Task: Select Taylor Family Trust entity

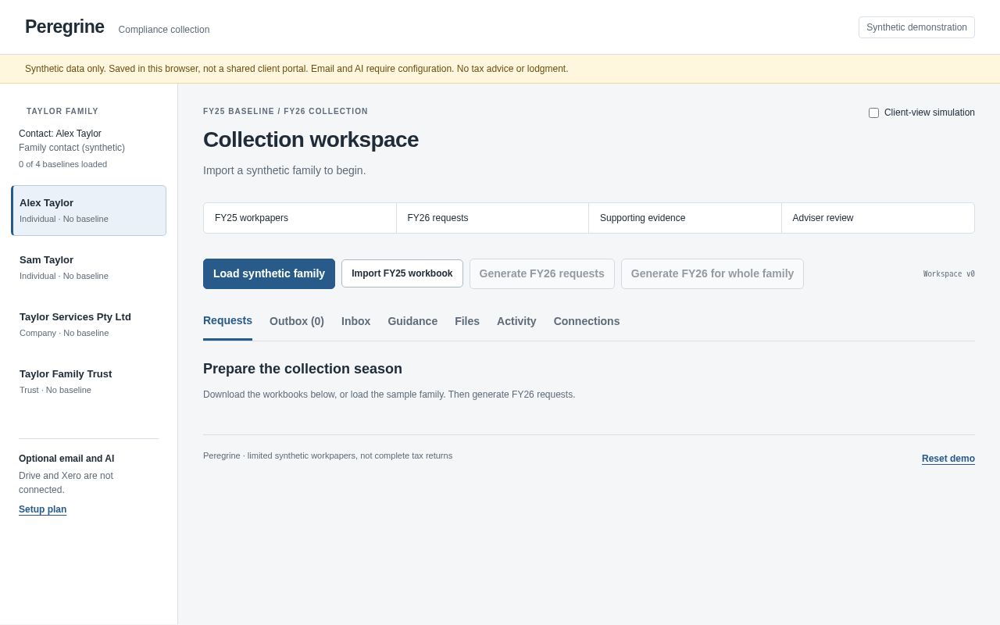Action: tap(89, 381)
